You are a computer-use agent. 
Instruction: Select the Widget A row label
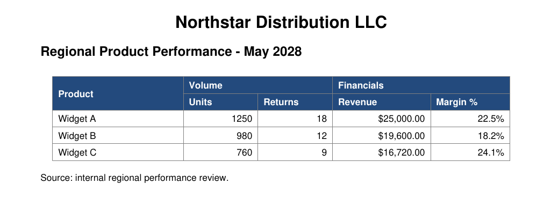click(x=77, y=119)
